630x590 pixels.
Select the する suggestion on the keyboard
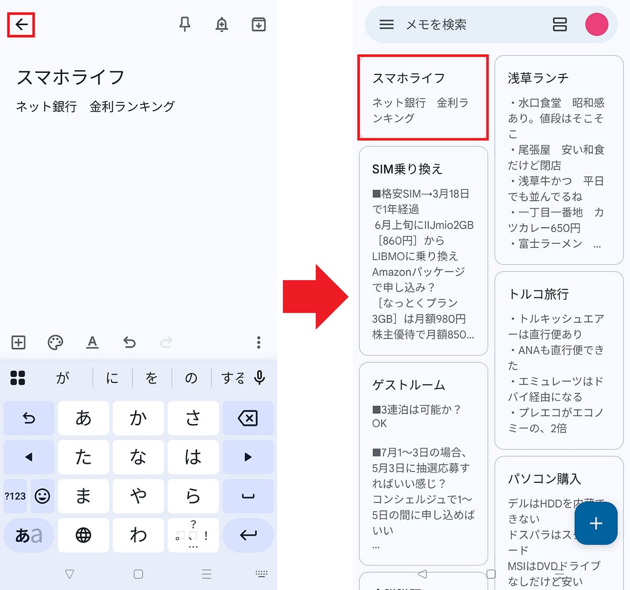233,378
